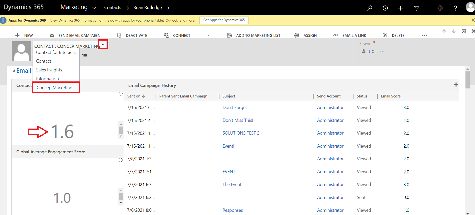Click ADD TO MARKETING LIST command
475x215 pixels.
pyautogui.click(x=254, y=35)
